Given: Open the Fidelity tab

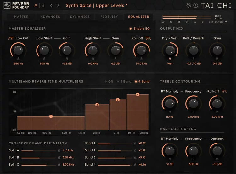Looking at the screenshot, I should pyautogui.click(x=109, y=17).
